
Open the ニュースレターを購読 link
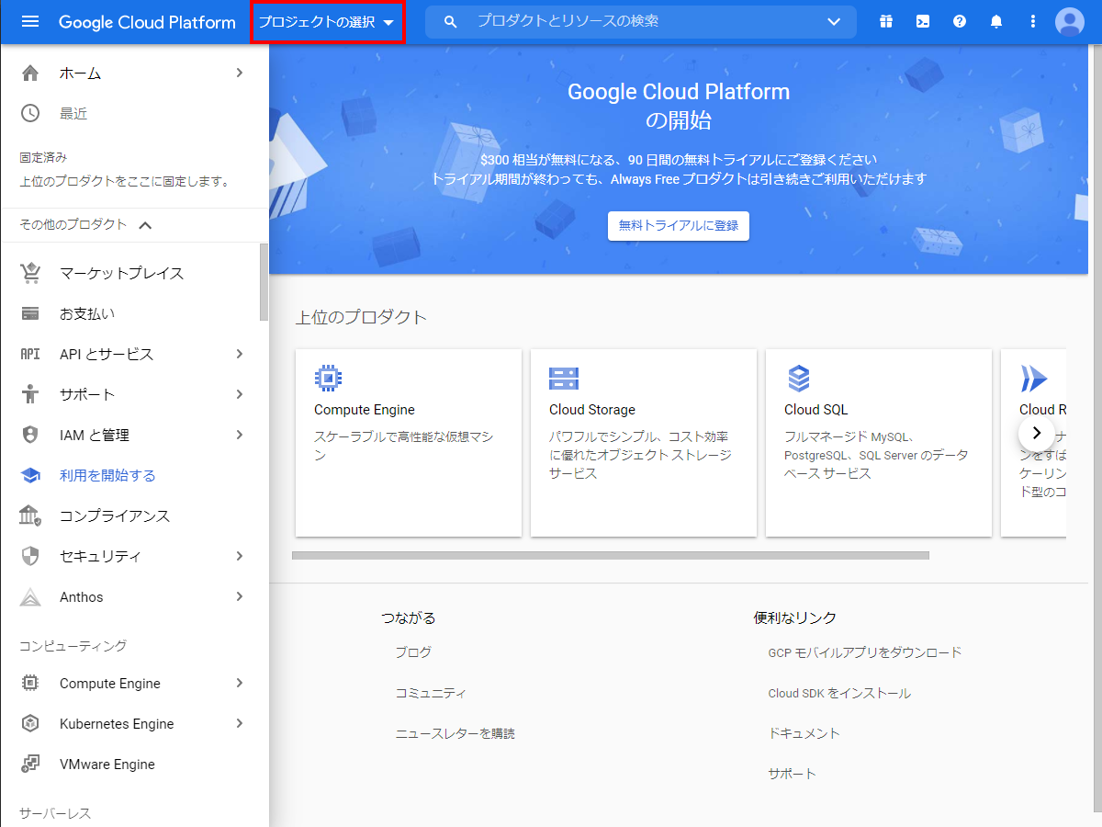click(455, 733)
